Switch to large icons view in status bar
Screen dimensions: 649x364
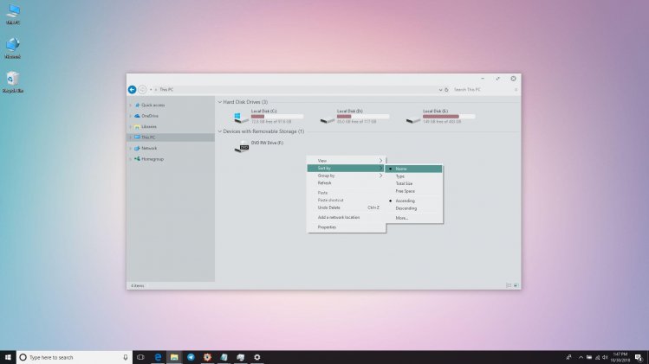(516, 285)
